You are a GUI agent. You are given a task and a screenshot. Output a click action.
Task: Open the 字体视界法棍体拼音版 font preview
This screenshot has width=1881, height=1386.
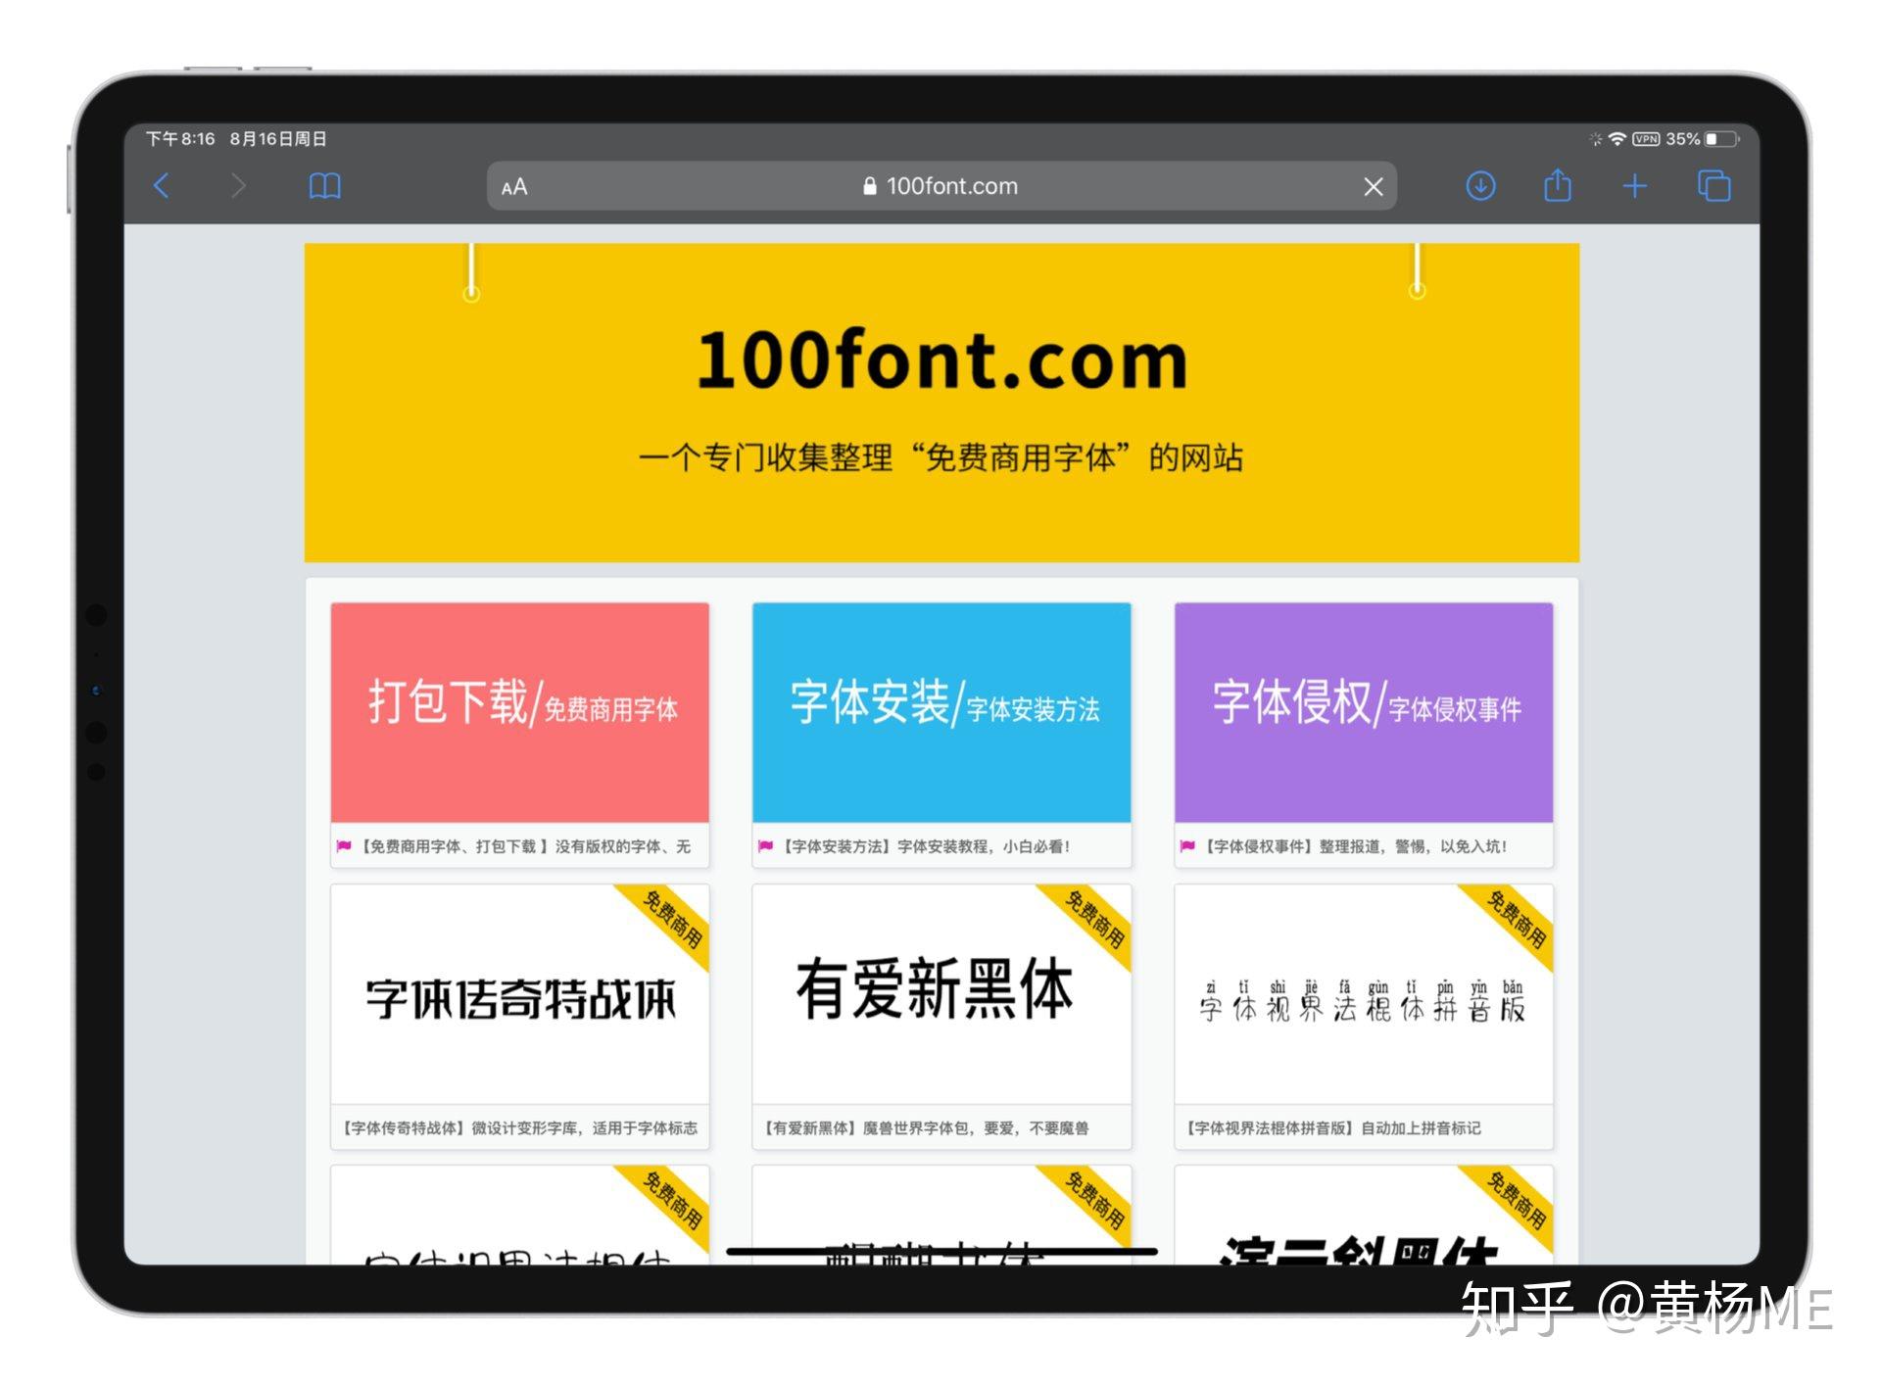[x=1364, y=994]
